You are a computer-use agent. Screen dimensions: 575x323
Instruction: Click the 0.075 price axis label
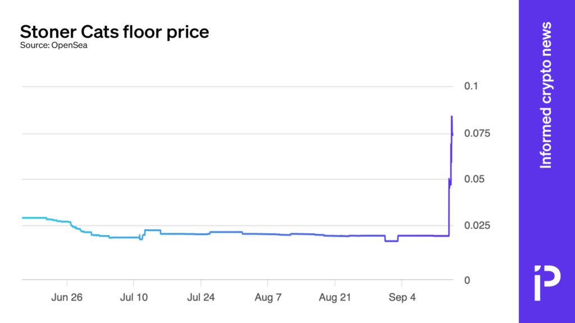pos(476,133)
